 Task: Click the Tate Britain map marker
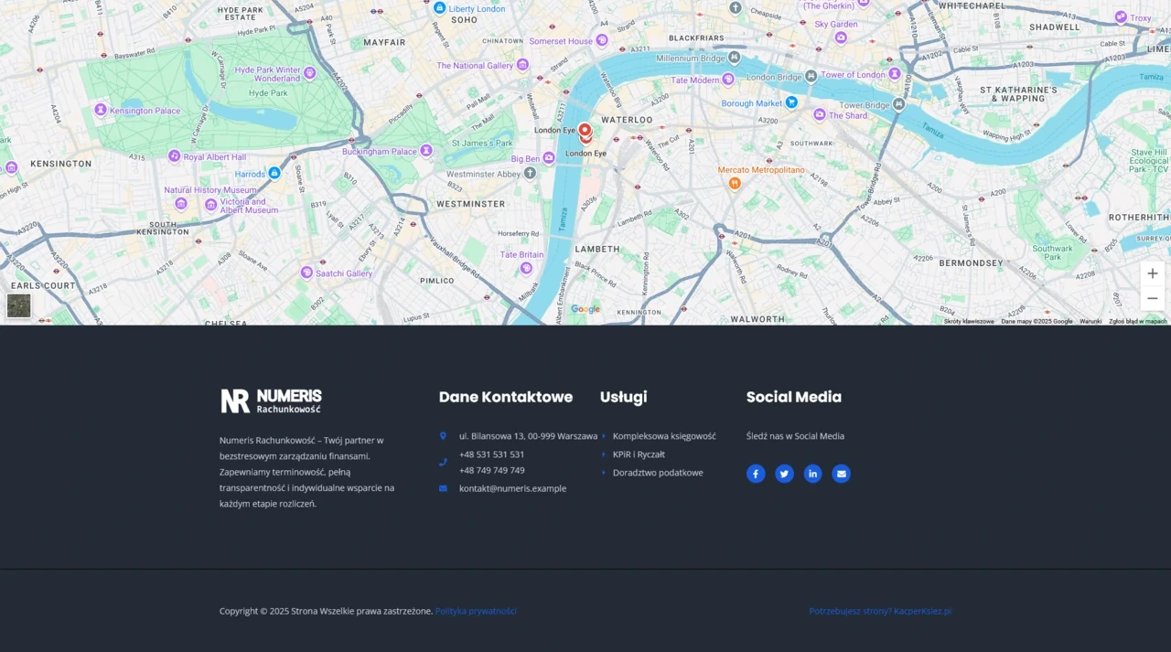coord(526,268)
